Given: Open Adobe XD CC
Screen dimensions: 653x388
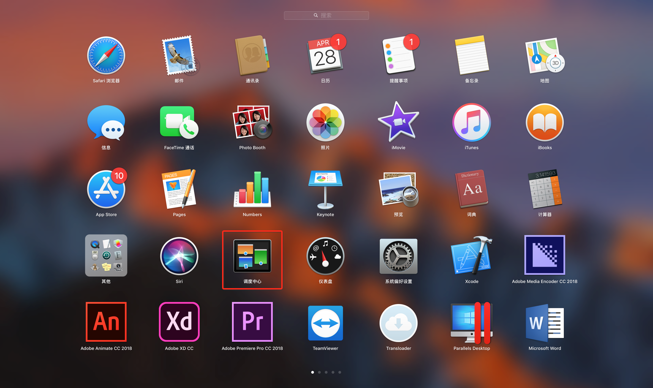Looking at the screenshot, I should tap(179, 322).
